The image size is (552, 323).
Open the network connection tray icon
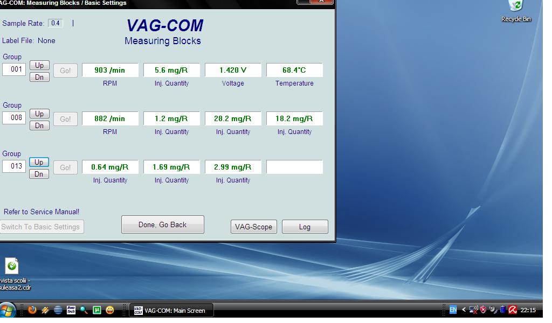pos(473,310)
